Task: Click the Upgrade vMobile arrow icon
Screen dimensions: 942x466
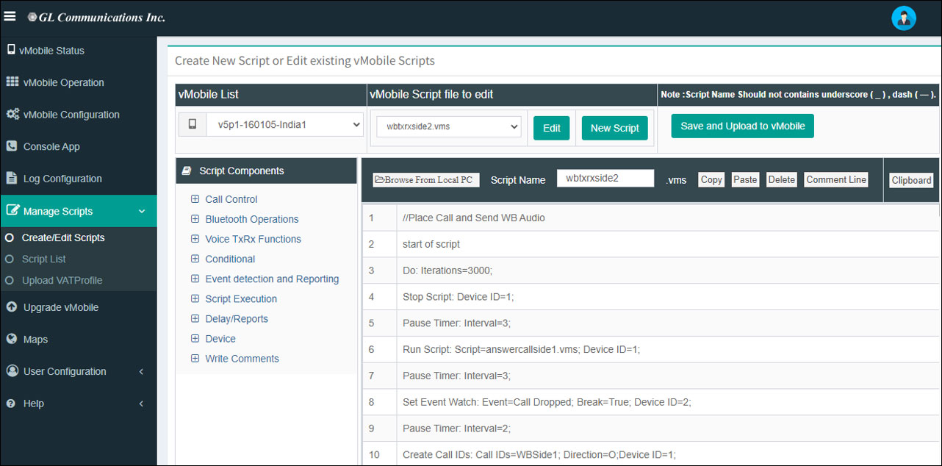Action: click(12, 307)
